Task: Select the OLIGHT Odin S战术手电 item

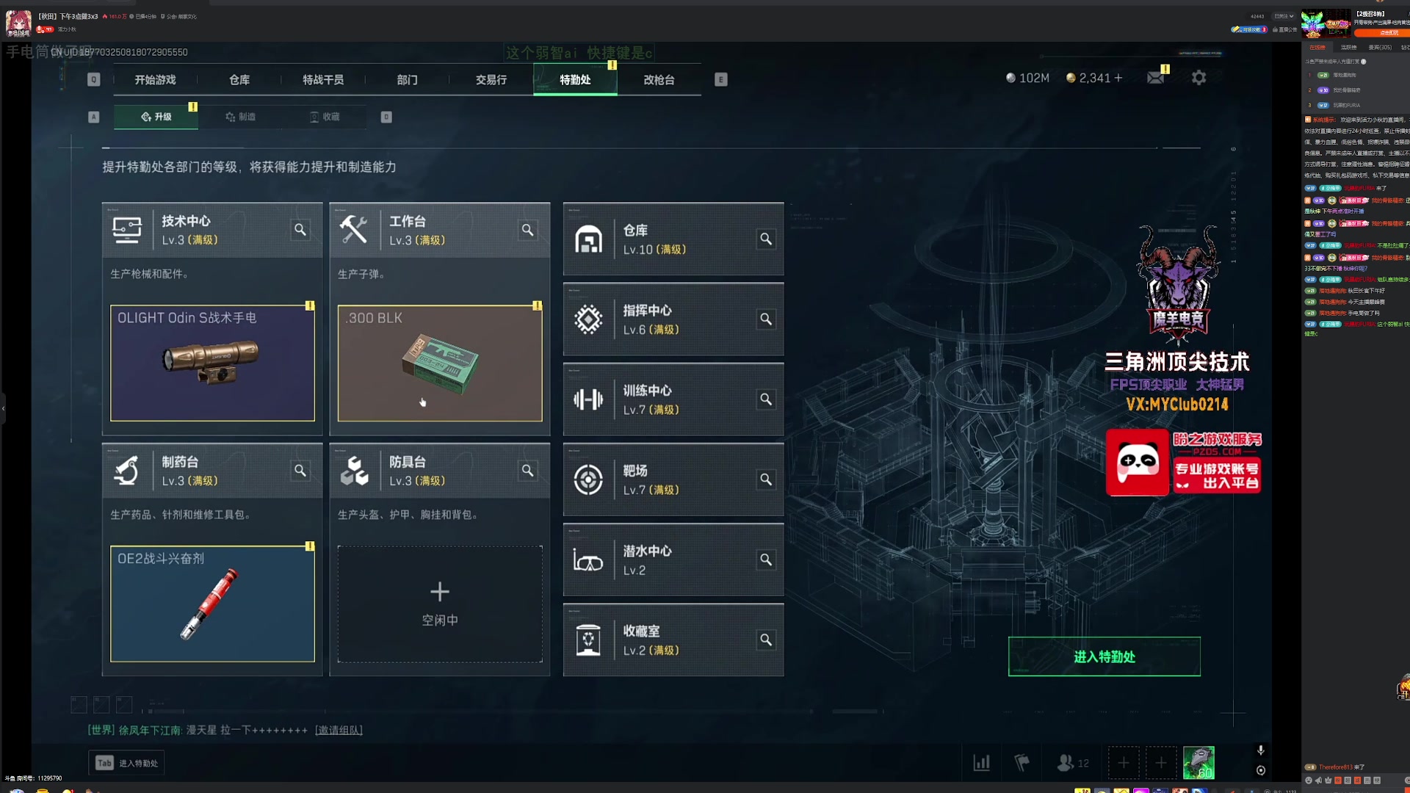Action: 212,363
